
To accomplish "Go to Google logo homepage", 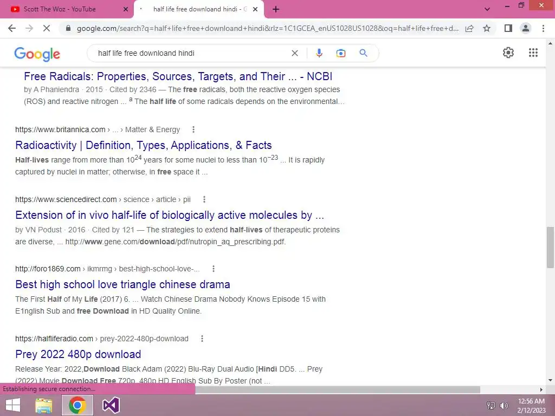I will (x=37, y=54).
